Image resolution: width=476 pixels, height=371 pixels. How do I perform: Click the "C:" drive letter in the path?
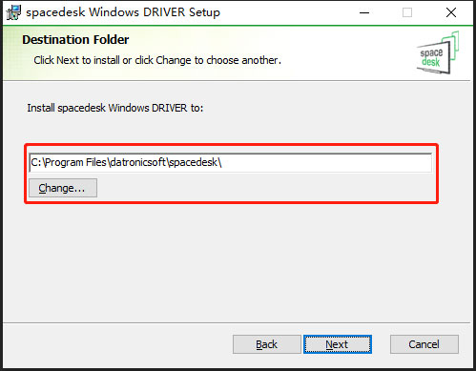[36, 162]
